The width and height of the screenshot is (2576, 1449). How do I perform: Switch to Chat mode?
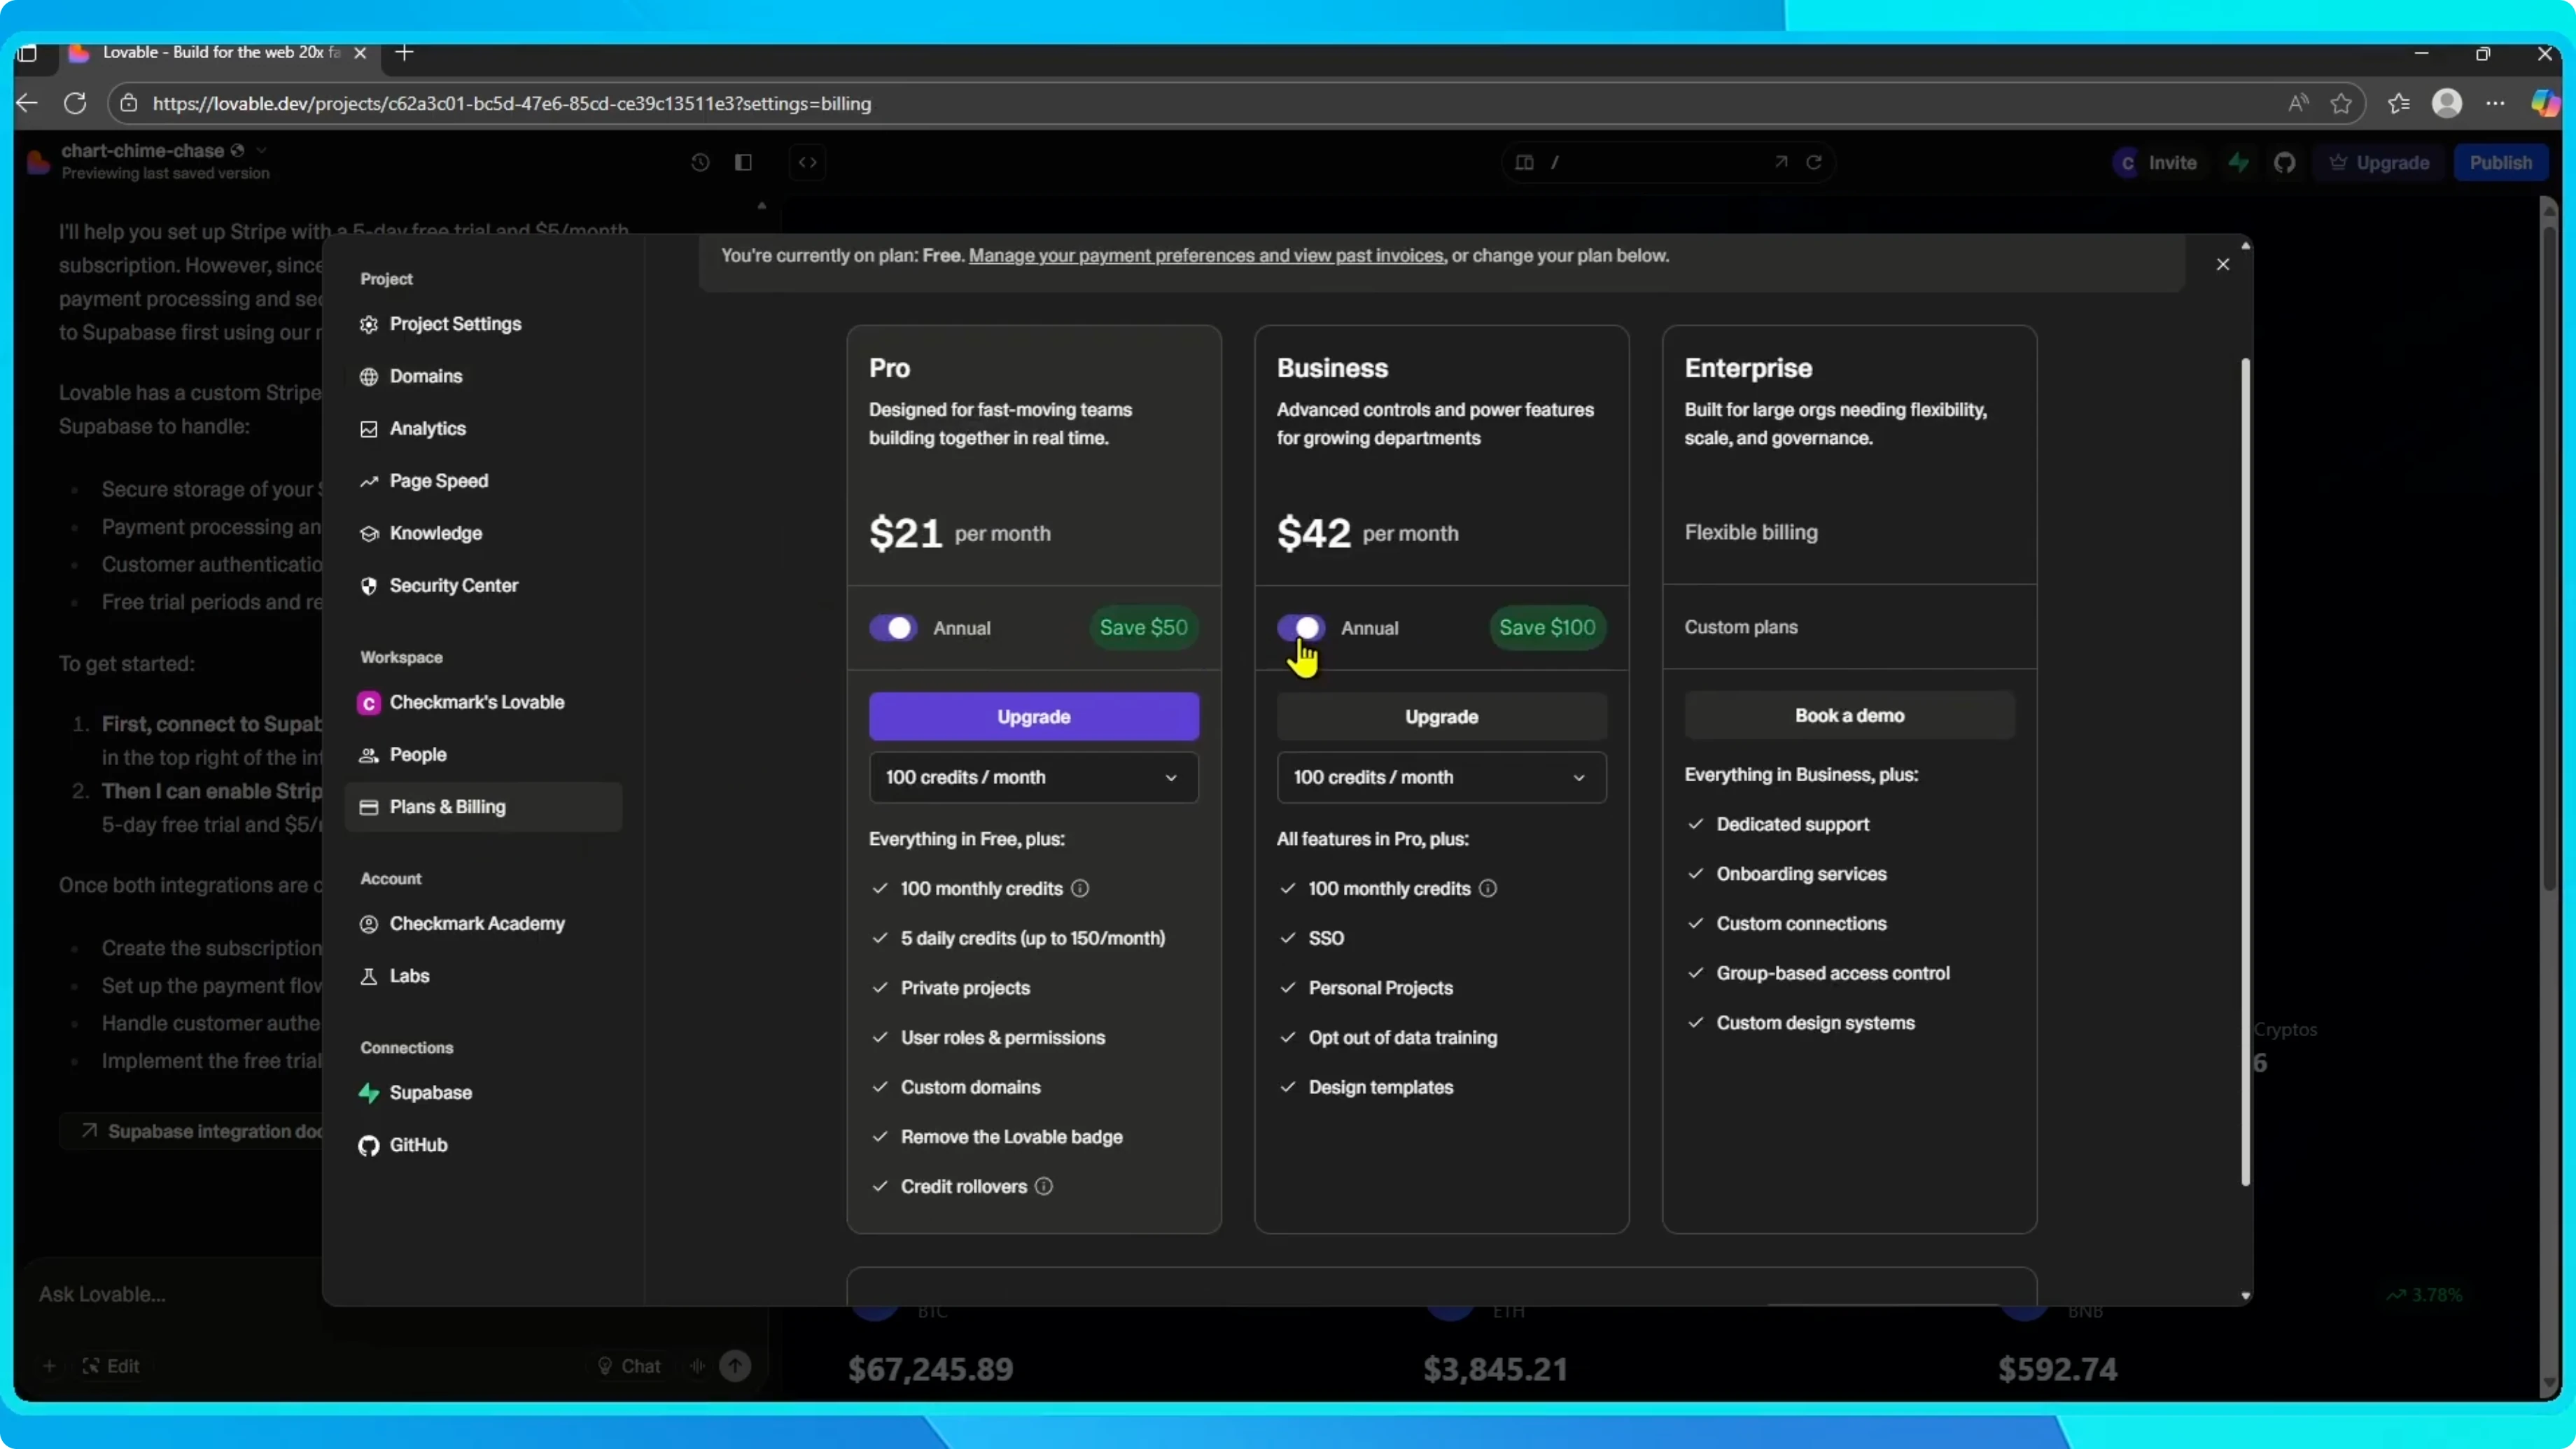point(629,1366)
